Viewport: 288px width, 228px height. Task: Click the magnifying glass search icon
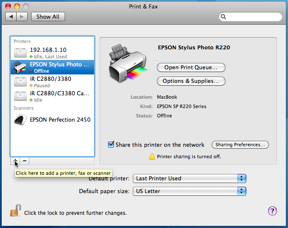pos(223,17)
